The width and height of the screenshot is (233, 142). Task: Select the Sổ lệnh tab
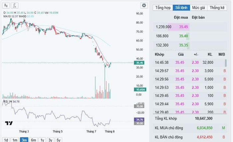click(181, 8)
